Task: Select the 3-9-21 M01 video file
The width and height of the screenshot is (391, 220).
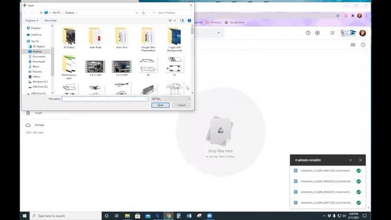Action: click(x=122, y=68)
